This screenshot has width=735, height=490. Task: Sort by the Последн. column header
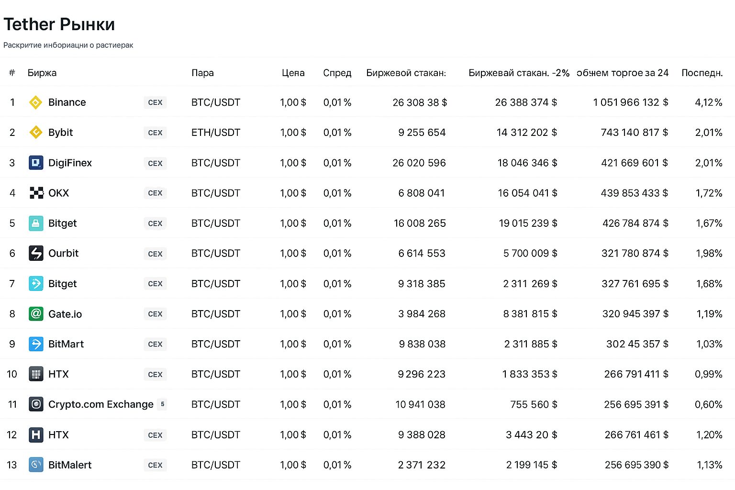pyautogui.click(x=702, y=73)
